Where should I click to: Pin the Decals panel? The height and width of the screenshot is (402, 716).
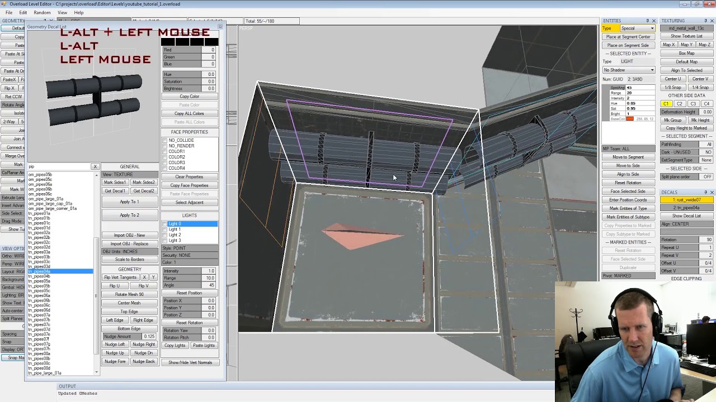pos(705,193)
